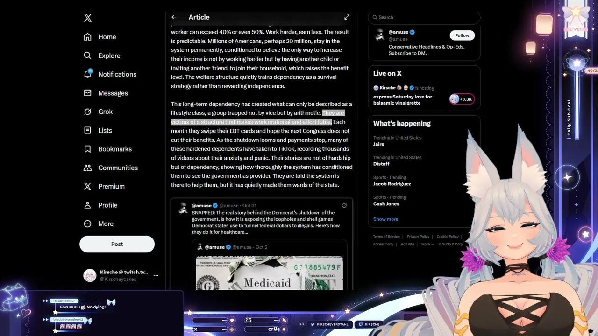Select Messages menu label

113,93
